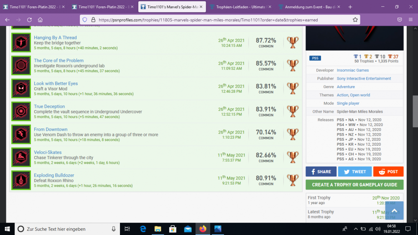Switch to the Trophäen-Leitfaden tab
418x235 pixels.
pos(240,7)
